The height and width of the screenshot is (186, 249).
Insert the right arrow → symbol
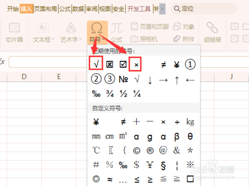click(x=163, y=80)
